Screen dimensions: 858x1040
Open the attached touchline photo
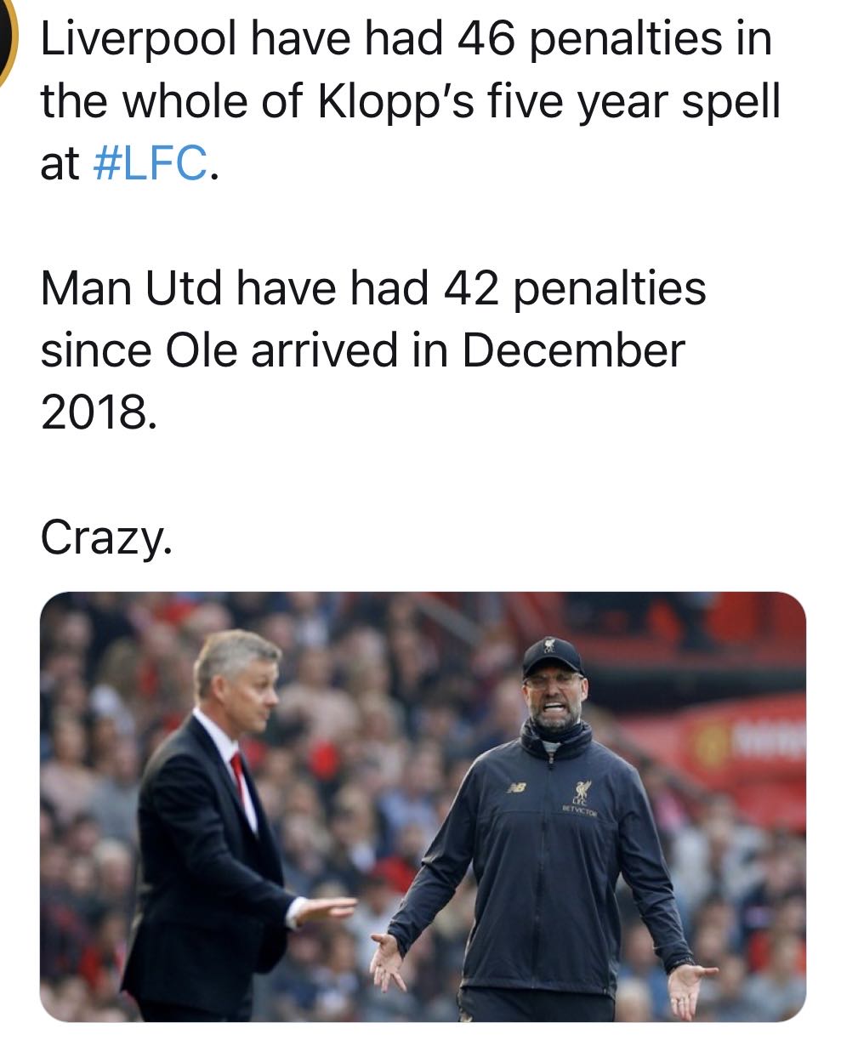tap(423, 806)
